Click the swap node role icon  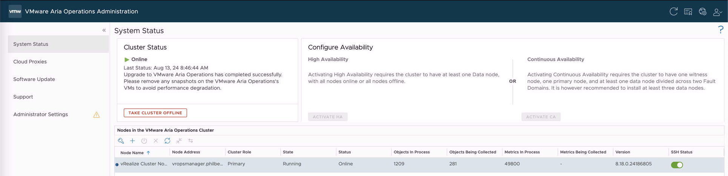point(191,141)
